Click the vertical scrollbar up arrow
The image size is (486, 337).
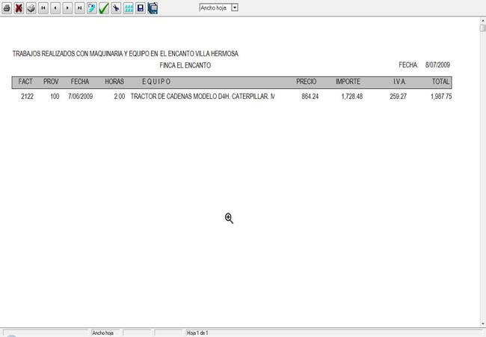(x=482, y=20)
